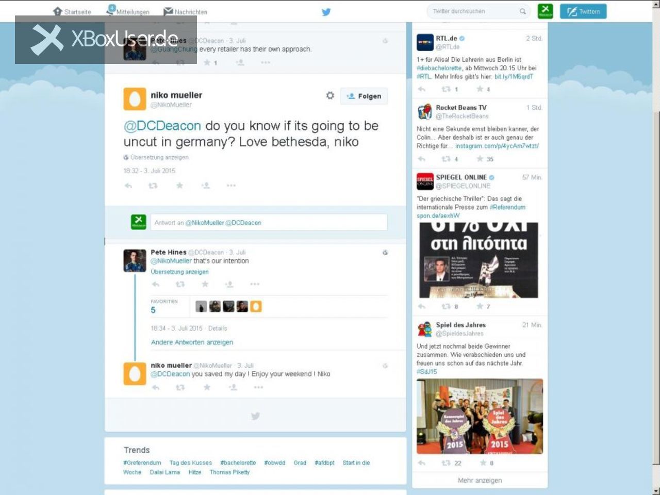This screenshot has height=495, width=660.
Task: Reply to 'you saved my day' tweet
Action: click(x=156, y=387)
